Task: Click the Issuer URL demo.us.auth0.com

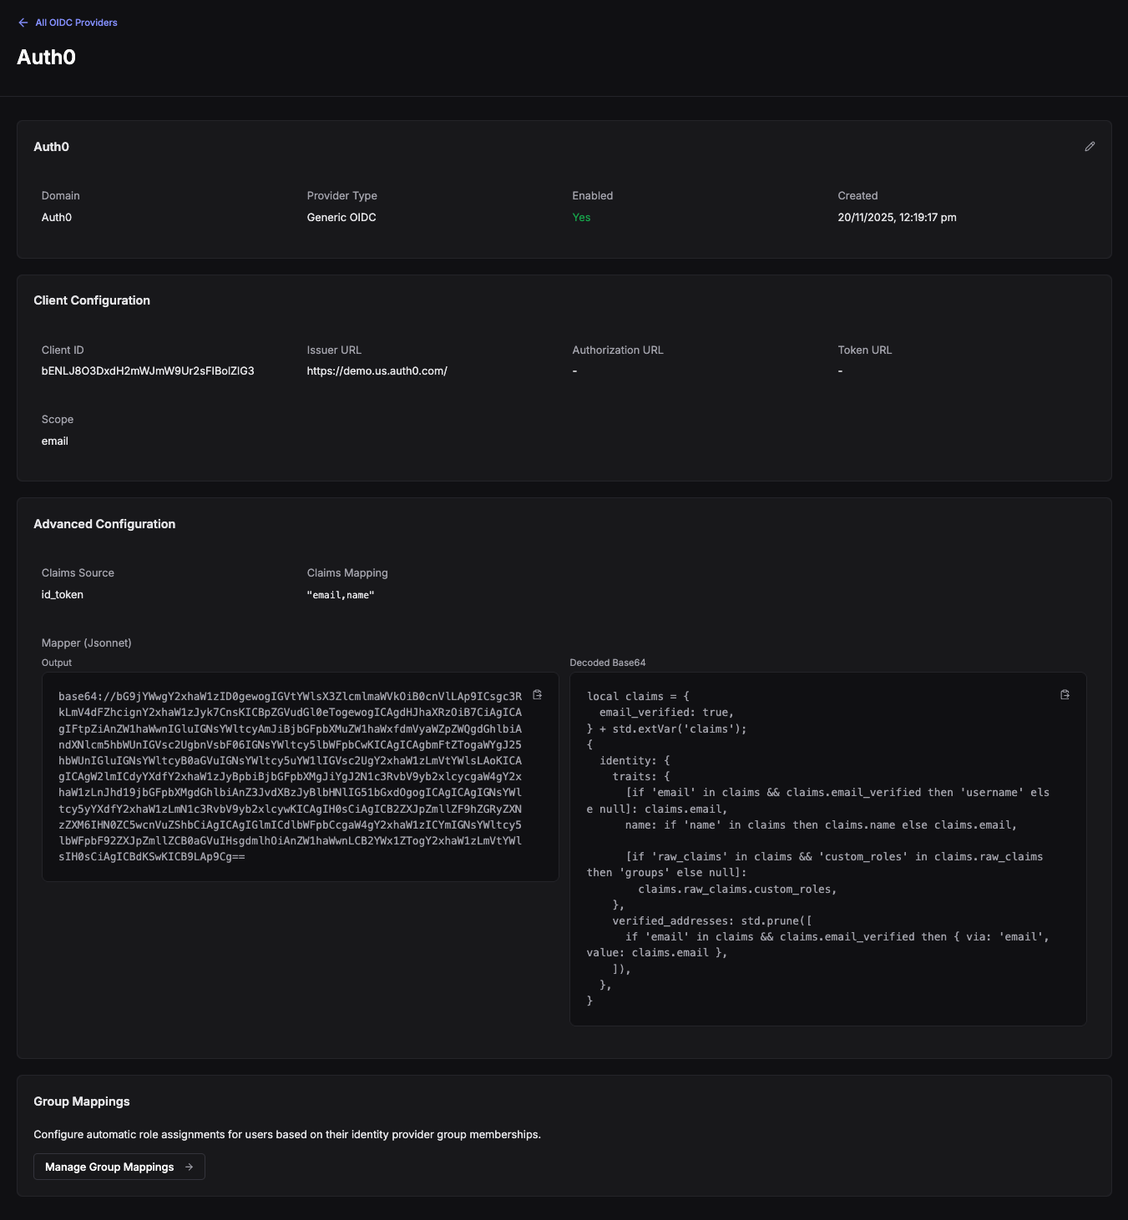Action: (377, 371)
